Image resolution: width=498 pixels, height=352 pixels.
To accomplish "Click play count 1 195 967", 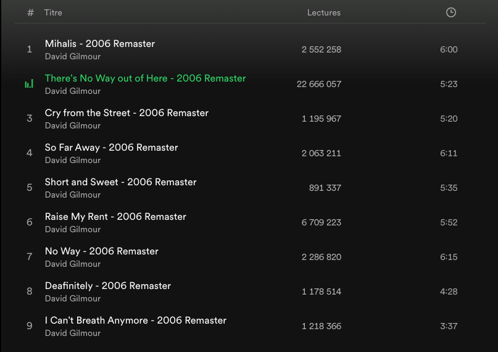I will pyautogui.click(x=322, y=119).
